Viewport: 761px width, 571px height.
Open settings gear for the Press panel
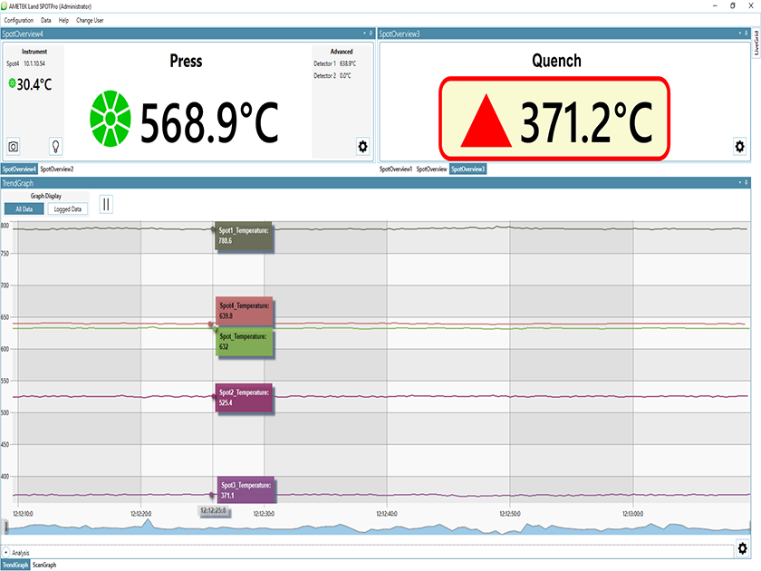(x=361, y=145)
